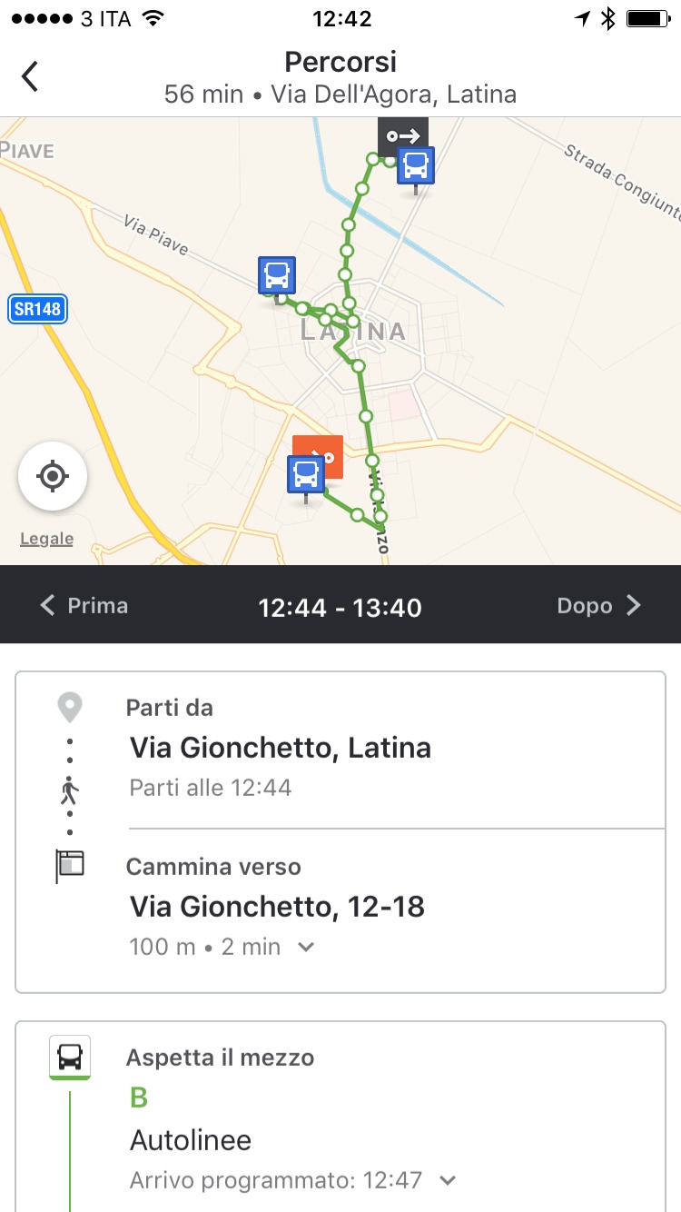Tap the 12:44 - 13:40 time range
681x1212 pixels.
tap(340, 607)
